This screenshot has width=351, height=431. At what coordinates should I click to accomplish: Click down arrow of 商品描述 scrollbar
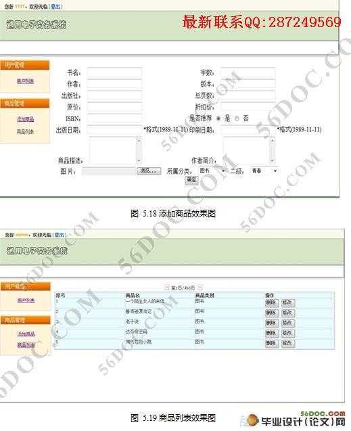pyautogui.click(x=139, y=160)
